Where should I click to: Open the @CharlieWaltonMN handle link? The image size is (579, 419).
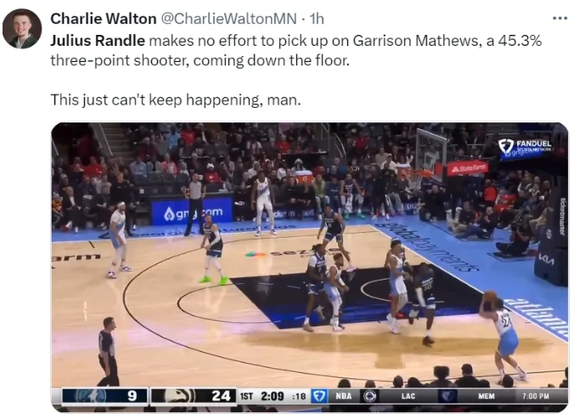tap(228, 19)
